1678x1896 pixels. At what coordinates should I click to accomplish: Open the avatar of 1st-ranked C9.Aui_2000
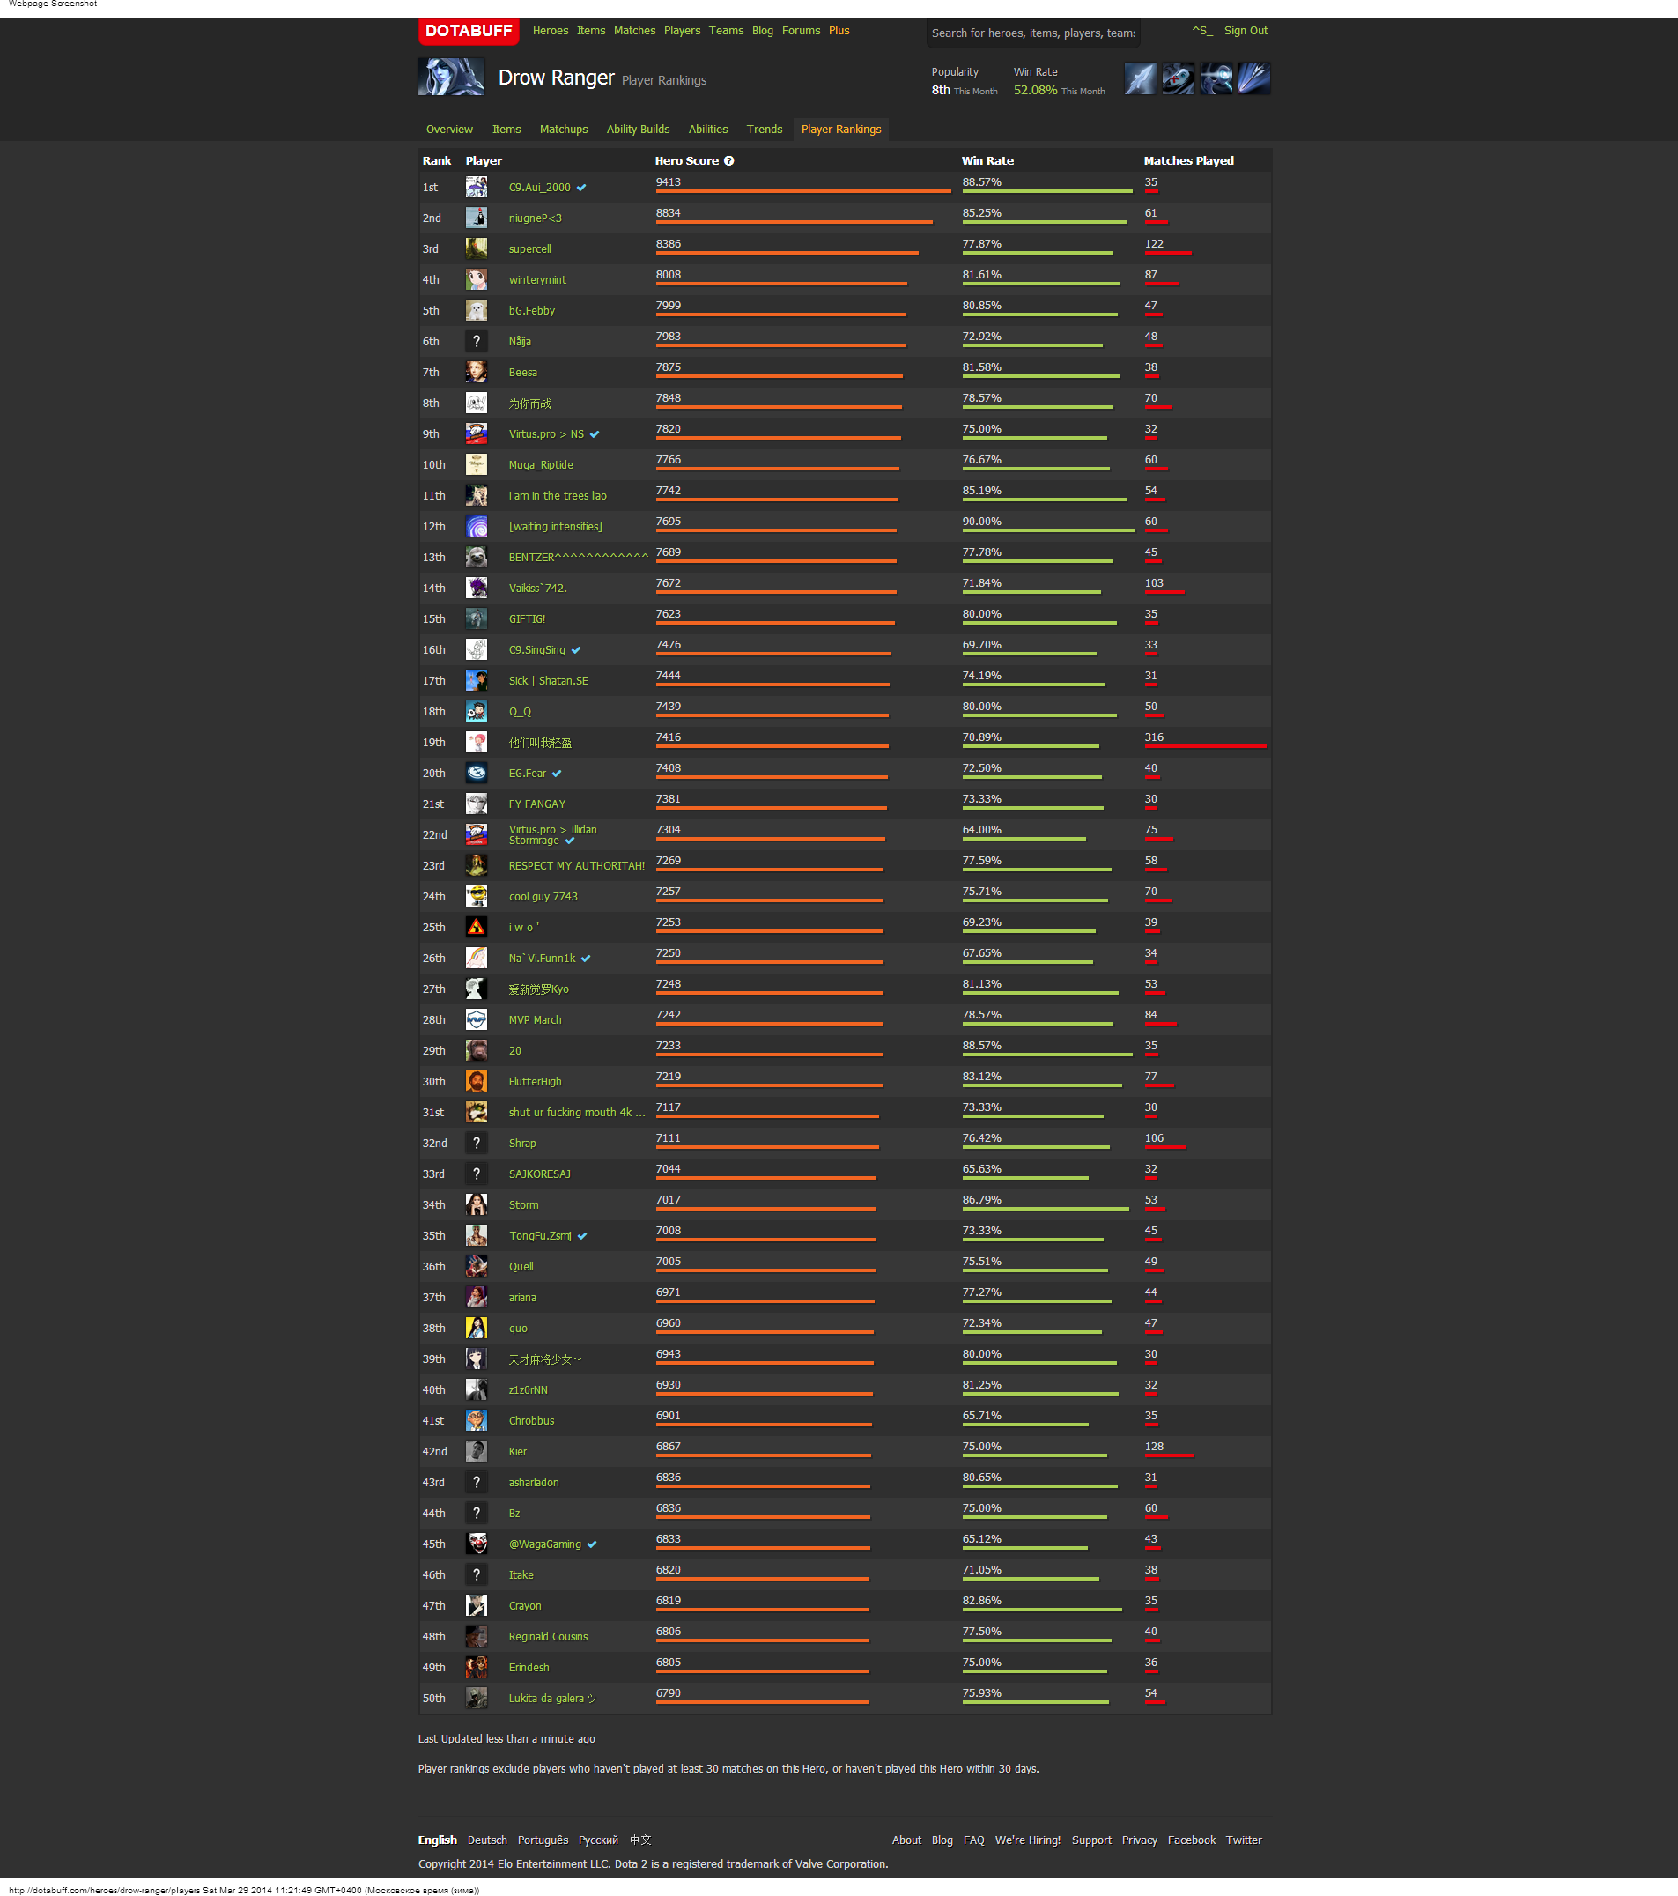(476, 188)
